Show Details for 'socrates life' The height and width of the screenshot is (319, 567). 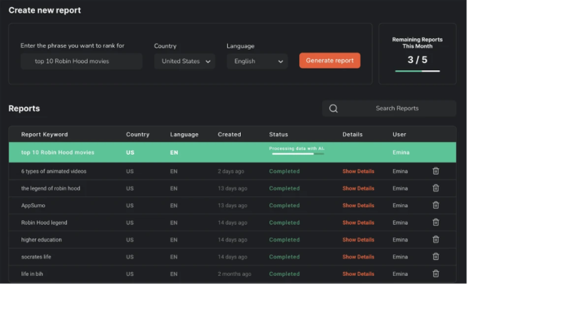coord(358,257)
